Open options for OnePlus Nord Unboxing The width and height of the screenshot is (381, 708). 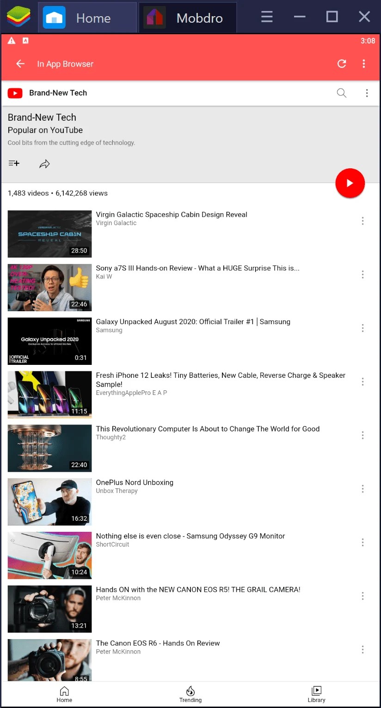363,489
